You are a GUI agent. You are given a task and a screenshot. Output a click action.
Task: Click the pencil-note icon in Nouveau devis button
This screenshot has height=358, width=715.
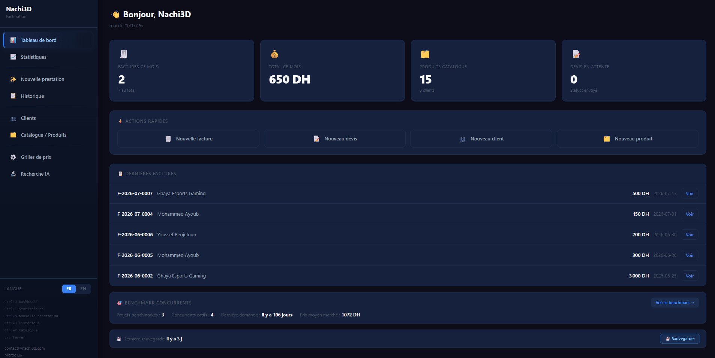click(x=316, y=139)
